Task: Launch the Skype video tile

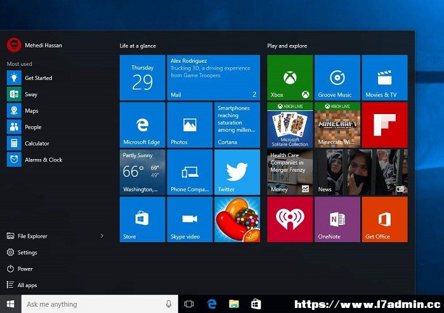Action: tap(190, 219)
